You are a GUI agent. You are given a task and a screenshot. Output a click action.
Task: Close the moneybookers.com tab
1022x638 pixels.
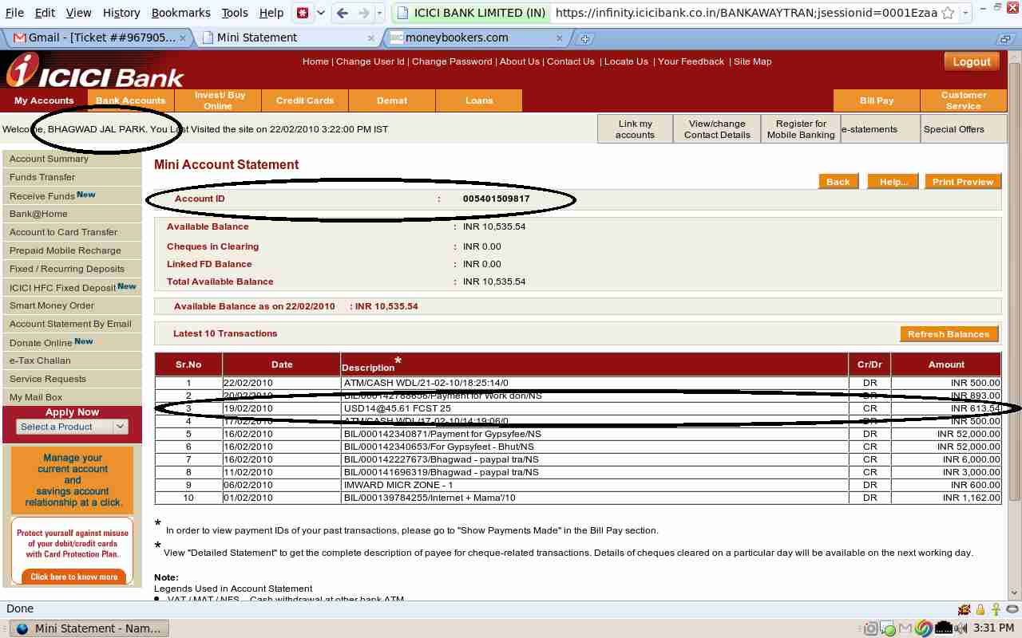click(559, 37)
